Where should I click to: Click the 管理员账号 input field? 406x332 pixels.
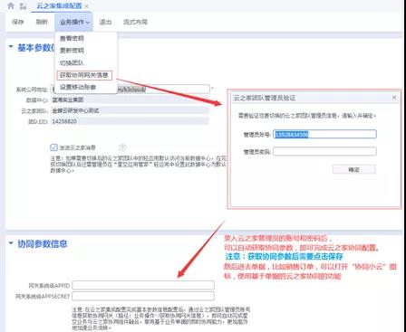click(x=324, y=134)
